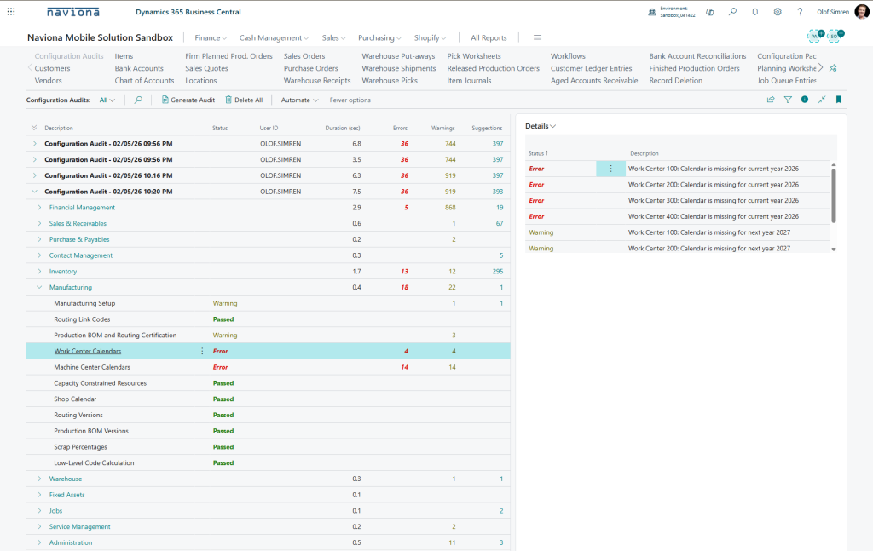Collapse the Manufacturing audit group
Viewport: 873px width, 551px height.
[39, 288]
